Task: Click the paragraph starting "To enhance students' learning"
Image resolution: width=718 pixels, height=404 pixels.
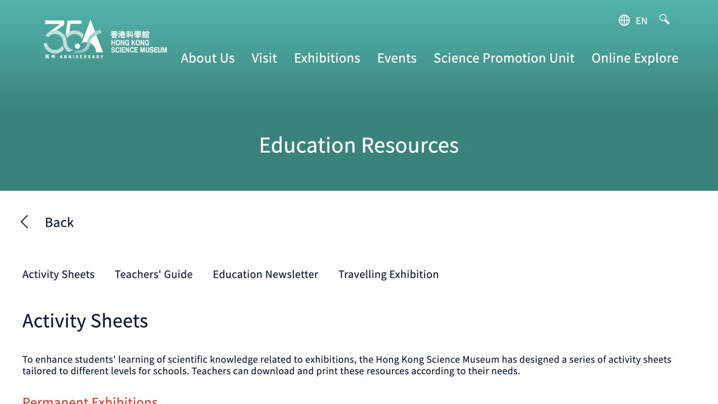Action: pos(347,365)
